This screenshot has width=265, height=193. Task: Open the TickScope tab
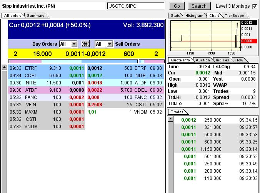pos(234,16)
